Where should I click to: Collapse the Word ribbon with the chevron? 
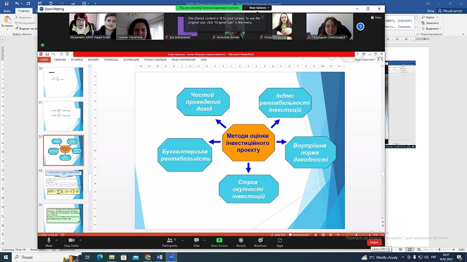tap(463, 34)
